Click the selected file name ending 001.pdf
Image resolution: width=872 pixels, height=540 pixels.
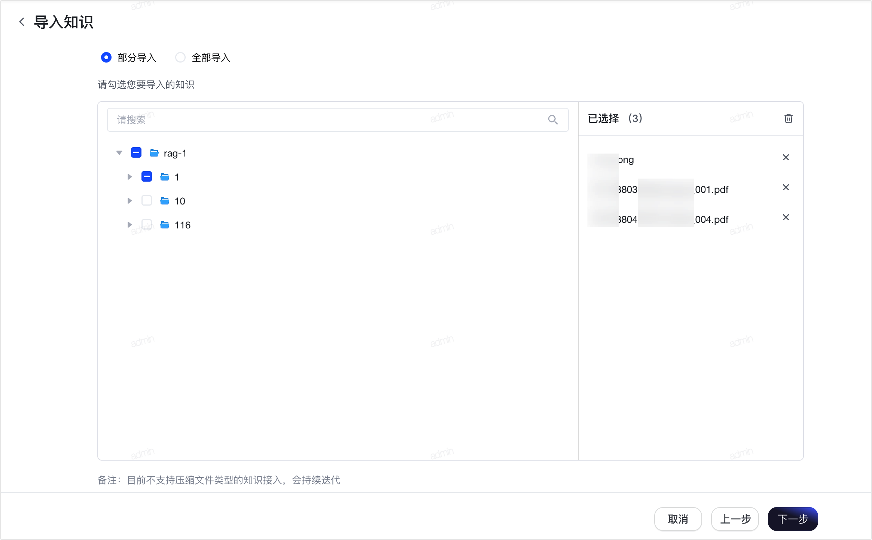click(x=658, y=189)
